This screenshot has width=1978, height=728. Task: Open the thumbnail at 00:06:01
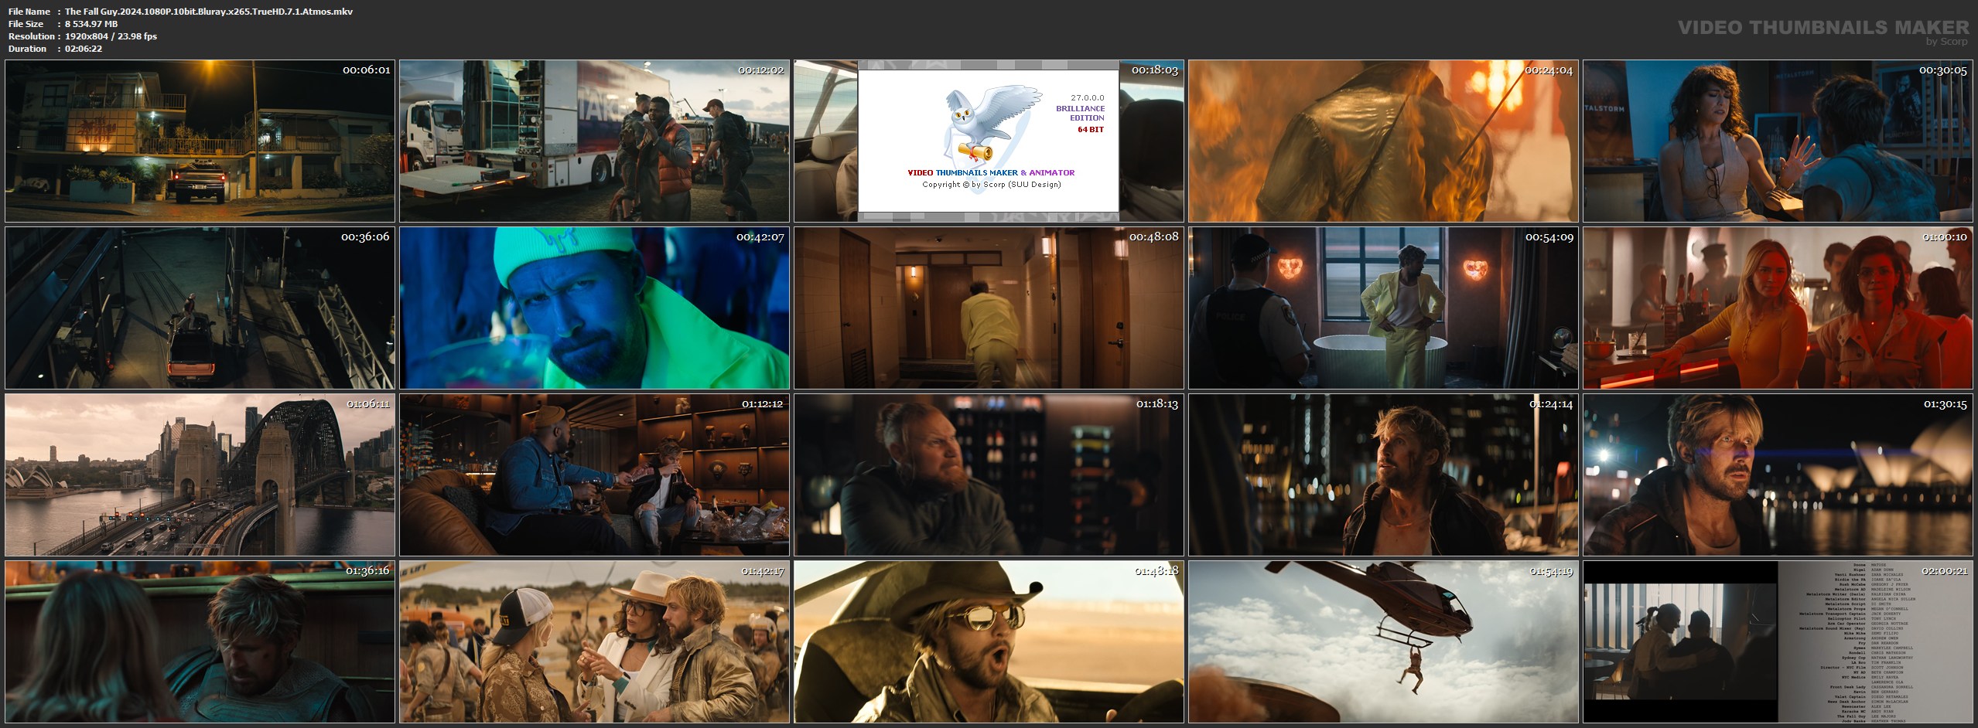tap(200, 141)
